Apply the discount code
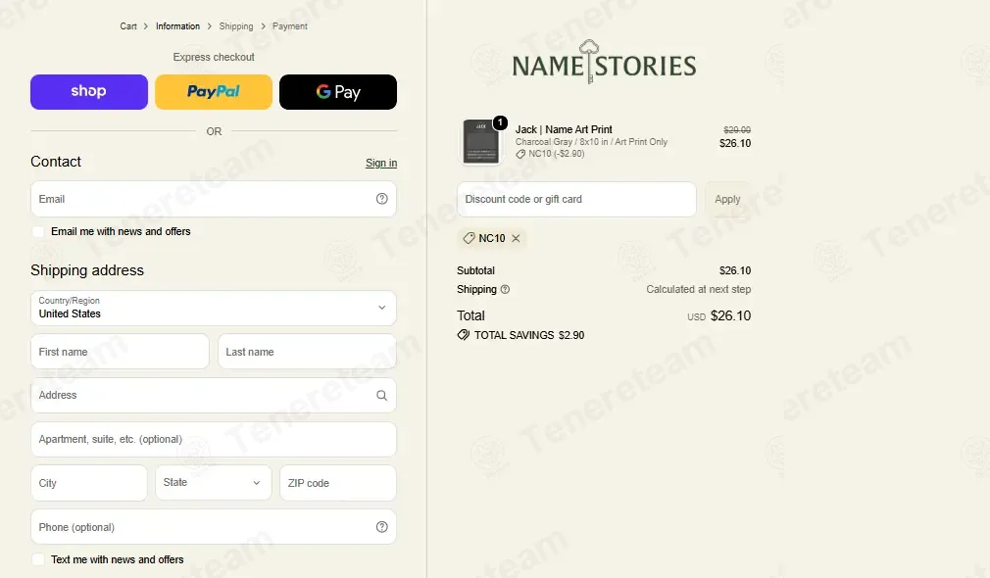990x578 pixels. (727, 200)
